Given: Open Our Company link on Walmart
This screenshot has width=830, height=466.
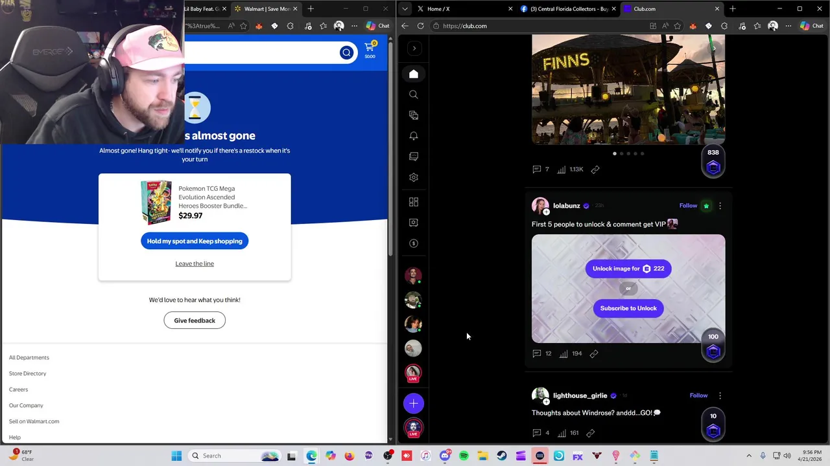Looking at the screenshot, I should click(26, 406).
